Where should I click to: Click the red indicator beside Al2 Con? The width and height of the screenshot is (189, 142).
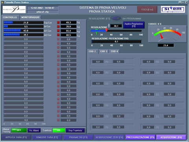(x=58, y=35)
